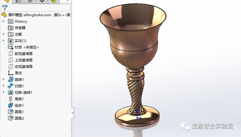The height and width of the screenshot is (137, 241).
Task: Select the 上视基准面 top plane label
Action: 24,60
